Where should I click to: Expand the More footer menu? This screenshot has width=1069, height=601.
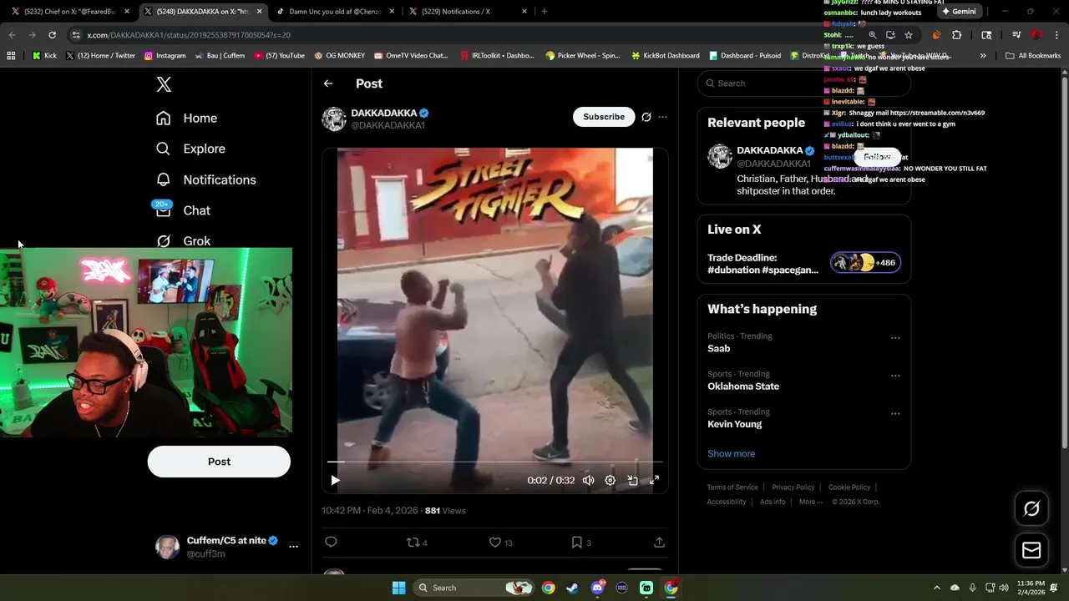tap(810, 502)
